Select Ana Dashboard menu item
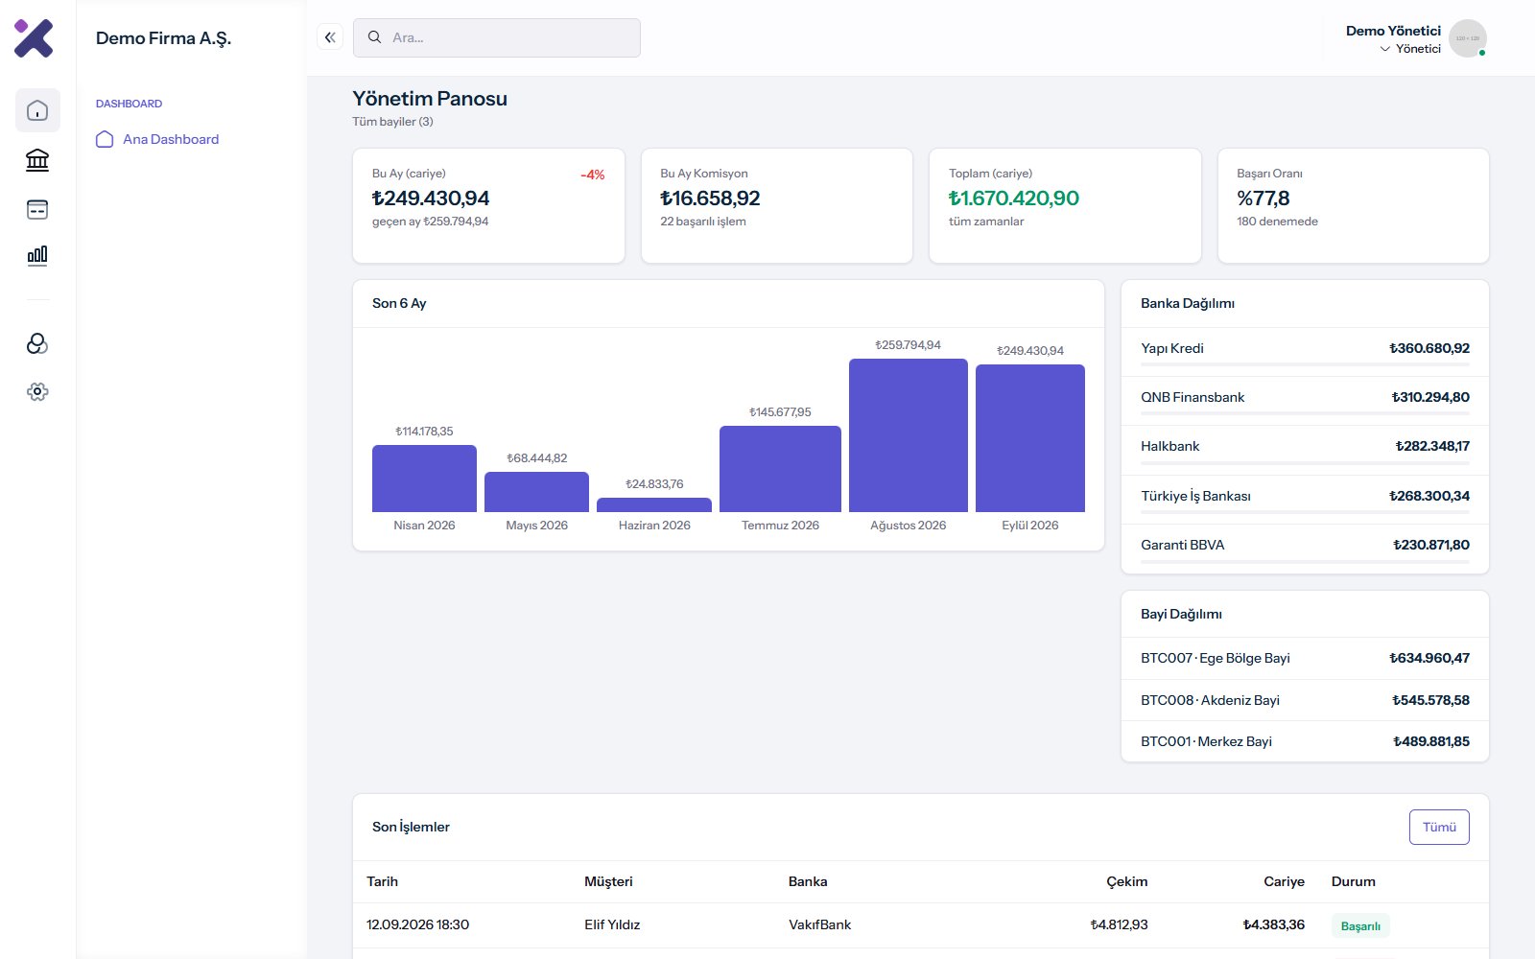The width and height of the screenshot is (1535, 959). (171, 139)
